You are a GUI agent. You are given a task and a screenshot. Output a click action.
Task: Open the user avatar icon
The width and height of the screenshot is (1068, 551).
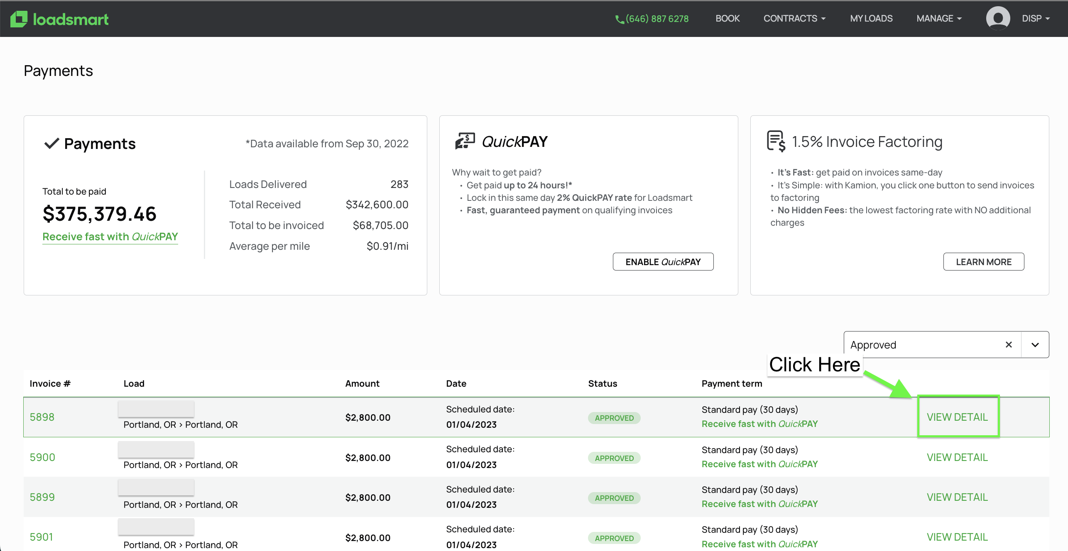pos(998,18)
